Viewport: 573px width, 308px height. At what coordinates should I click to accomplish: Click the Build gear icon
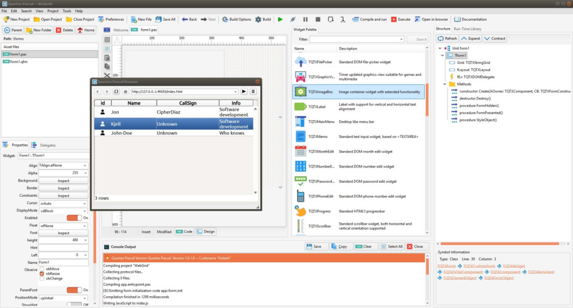[x=259, y=19]
